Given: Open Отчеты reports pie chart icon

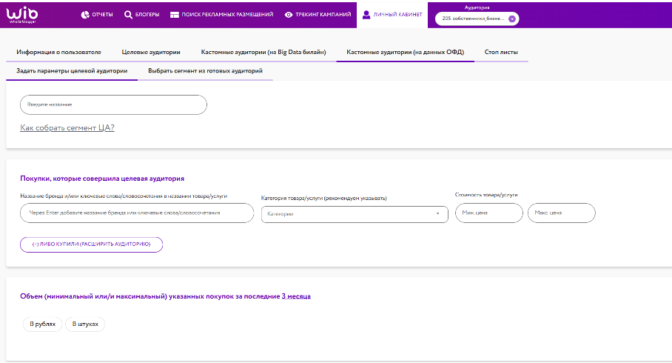Looking at the screenshot, I should pos(85,15).
